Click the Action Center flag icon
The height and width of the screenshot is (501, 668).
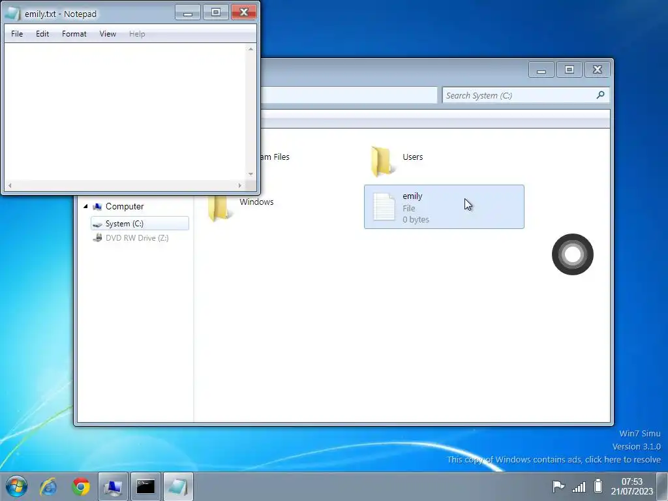pos(558,486)
